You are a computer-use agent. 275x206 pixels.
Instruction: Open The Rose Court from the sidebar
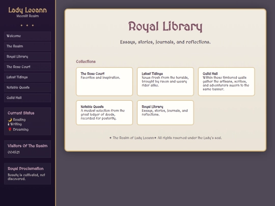coord(28,67)
